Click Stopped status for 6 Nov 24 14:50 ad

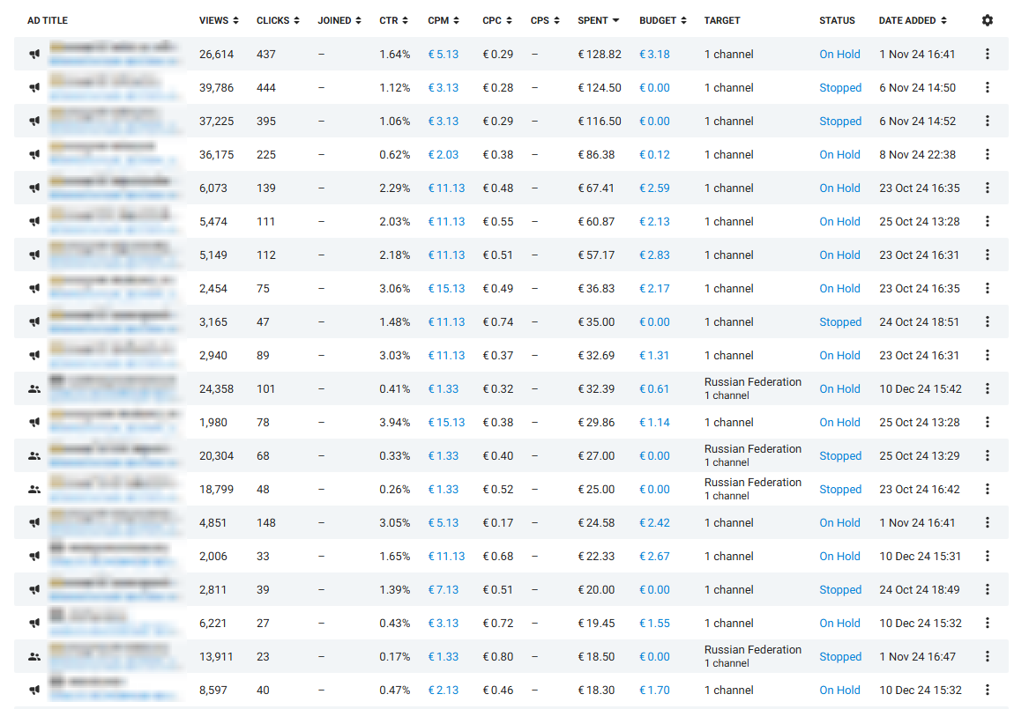[x=840, y=88]
